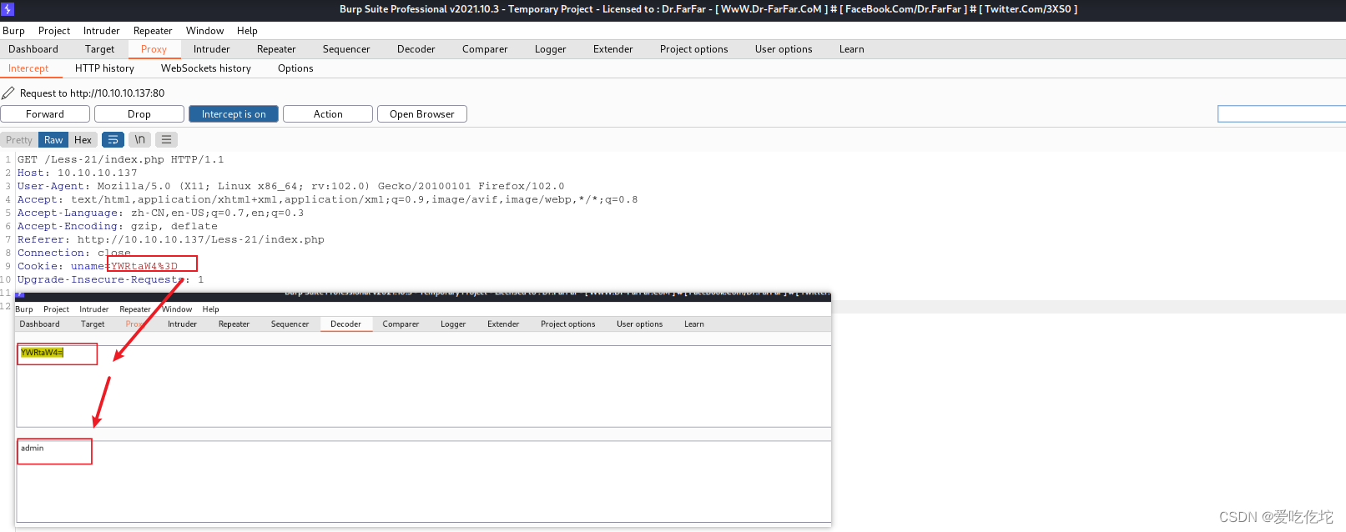Open the Extender tab in main window
Image resolution: width=1346 pixels, height=532 pixels.
point(613,49)
